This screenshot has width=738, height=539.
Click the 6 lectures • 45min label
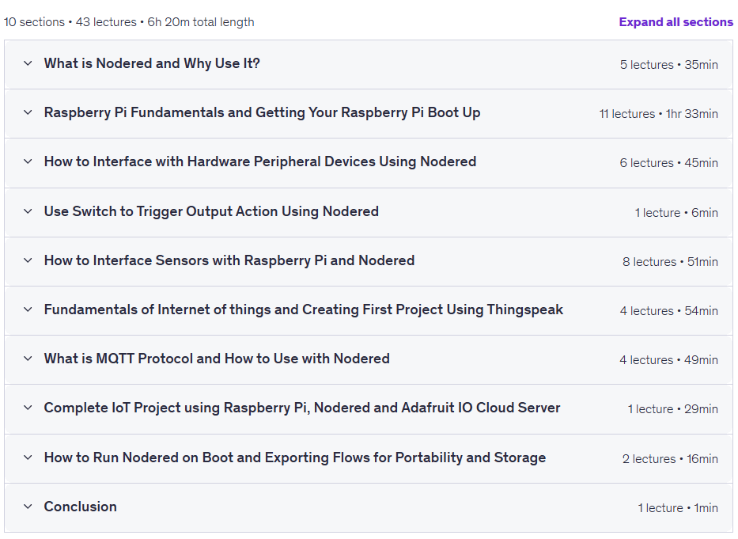coord(669,162)
